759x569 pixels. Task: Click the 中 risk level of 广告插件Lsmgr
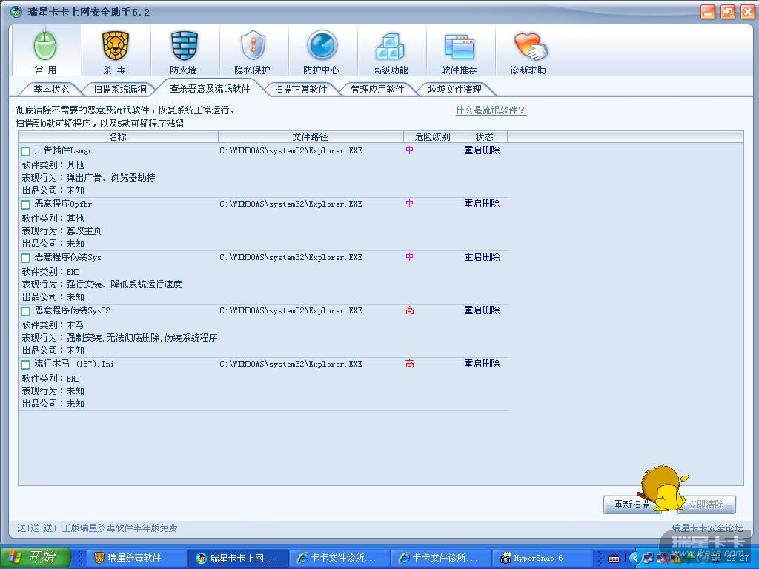click(409, 150)
